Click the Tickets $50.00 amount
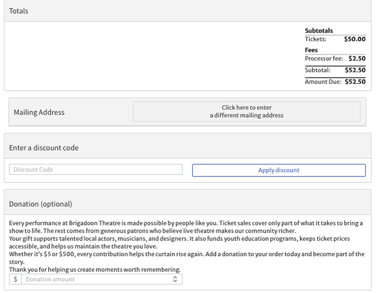378x293 pixels. (355, 39)
